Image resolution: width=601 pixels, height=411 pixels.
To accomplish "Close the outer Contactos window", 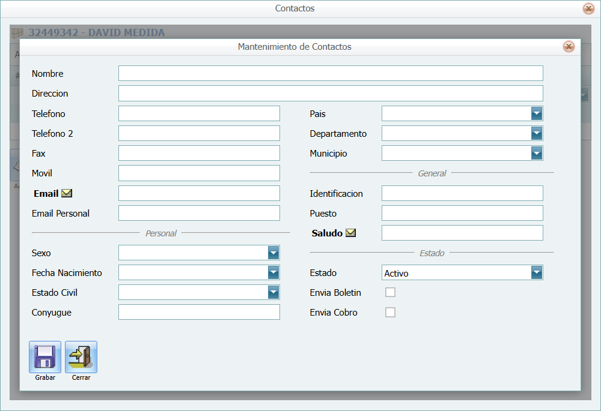I will coord(588,8).
